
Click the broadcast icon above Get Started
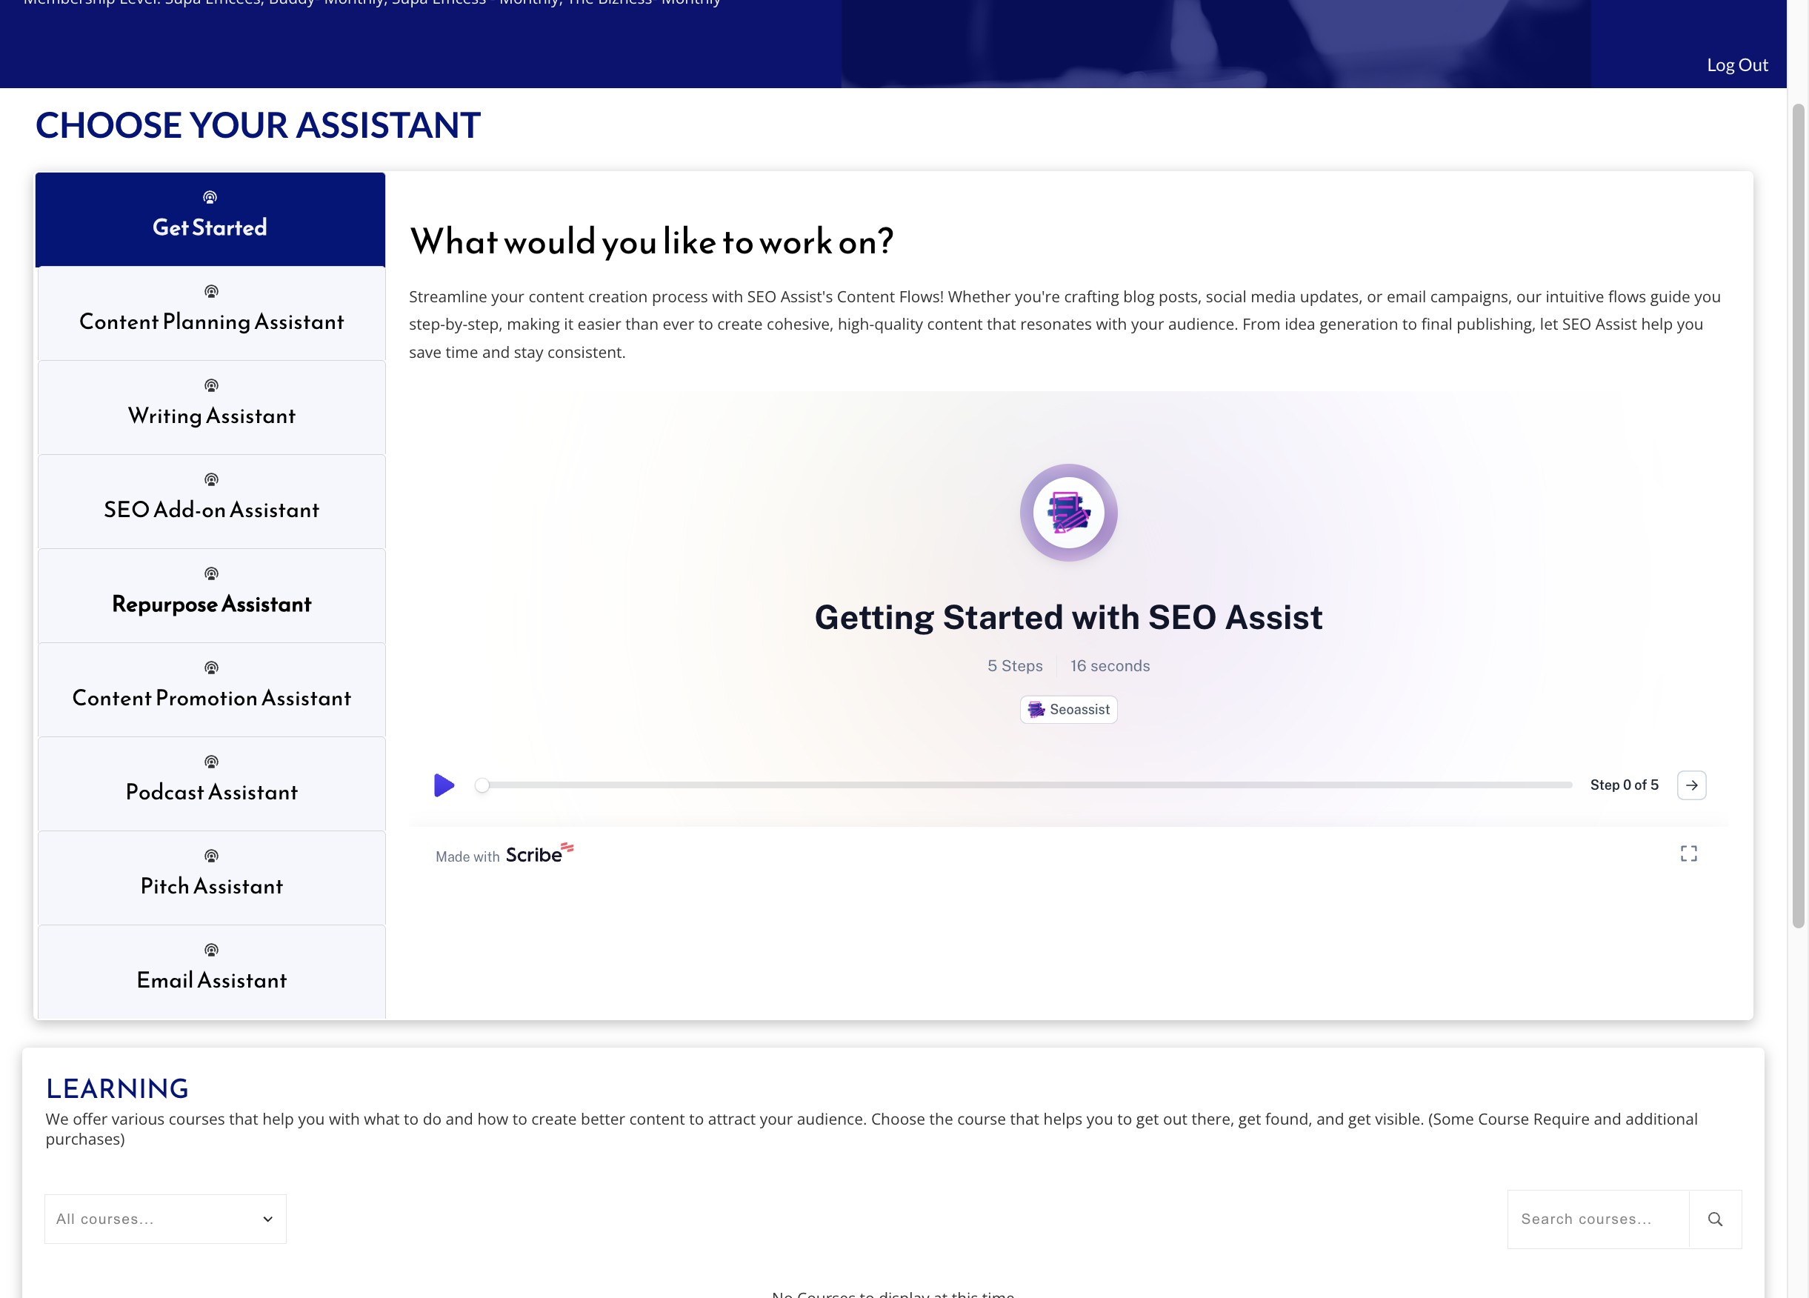coord(210,197)
